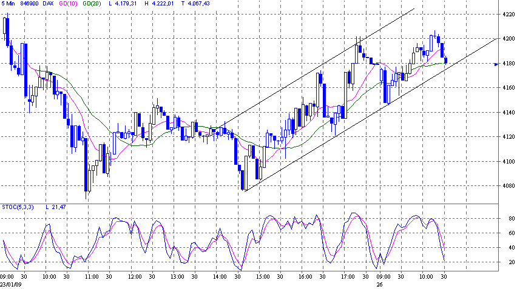Click the 4180 price axis label
517x289 pixels.
click(509, 63)
